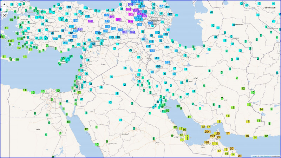This screenshot has height=158, width=281.
Task: Click the ایران country label
Action: [x=196, y=78]
